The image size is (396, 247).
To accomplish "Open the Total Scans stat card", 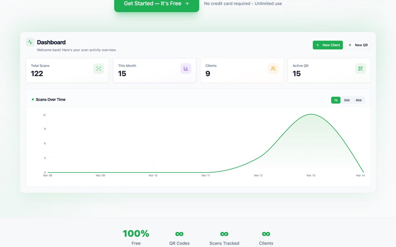I will (x=67, y=71).
